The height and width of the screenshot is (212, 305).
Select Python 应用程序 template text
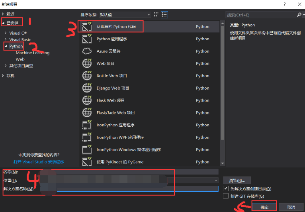[x=111, y=39]
